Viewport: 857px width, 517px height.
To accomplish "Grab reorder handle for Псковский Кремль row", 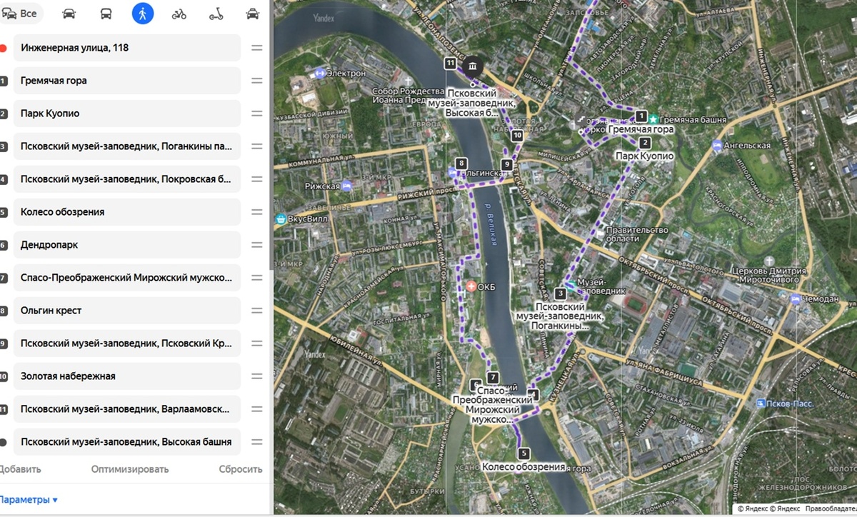I will [256, 343].
